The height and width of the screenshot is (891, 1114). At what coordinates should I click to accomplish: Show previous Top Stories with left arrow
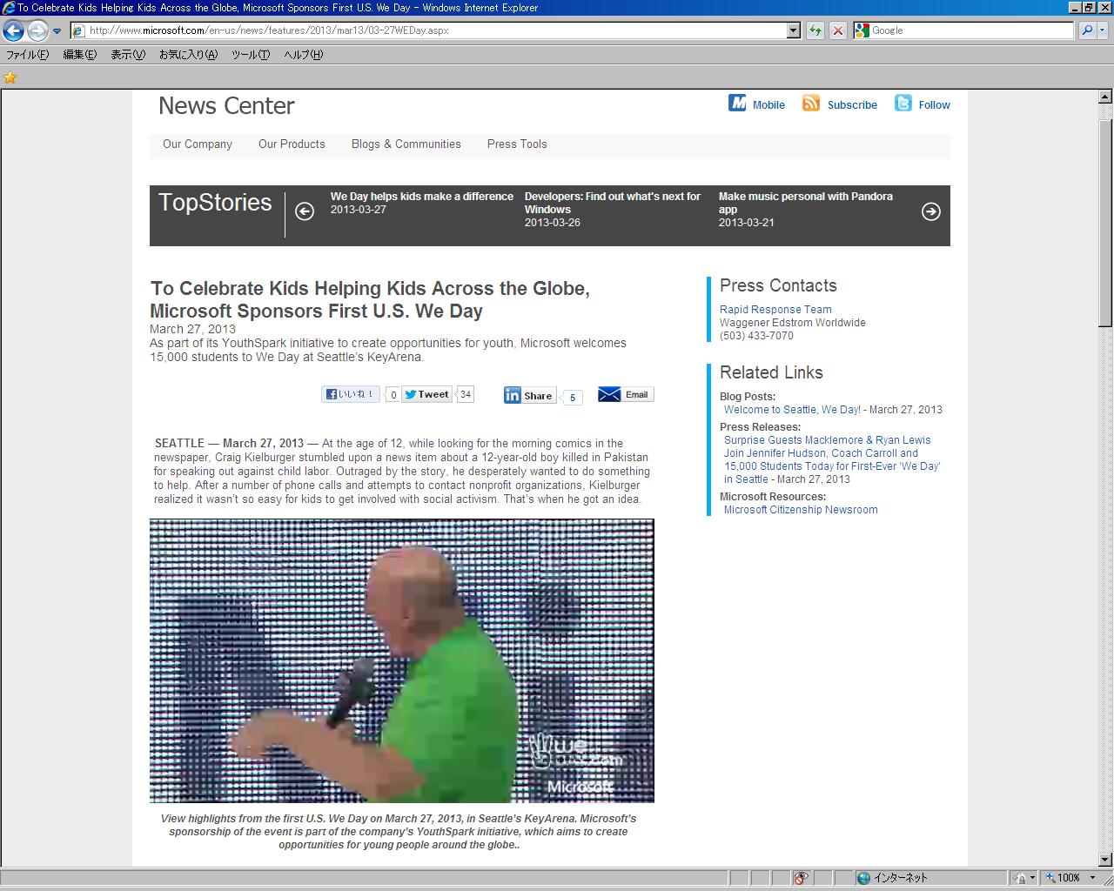click(x=305, y=211)
